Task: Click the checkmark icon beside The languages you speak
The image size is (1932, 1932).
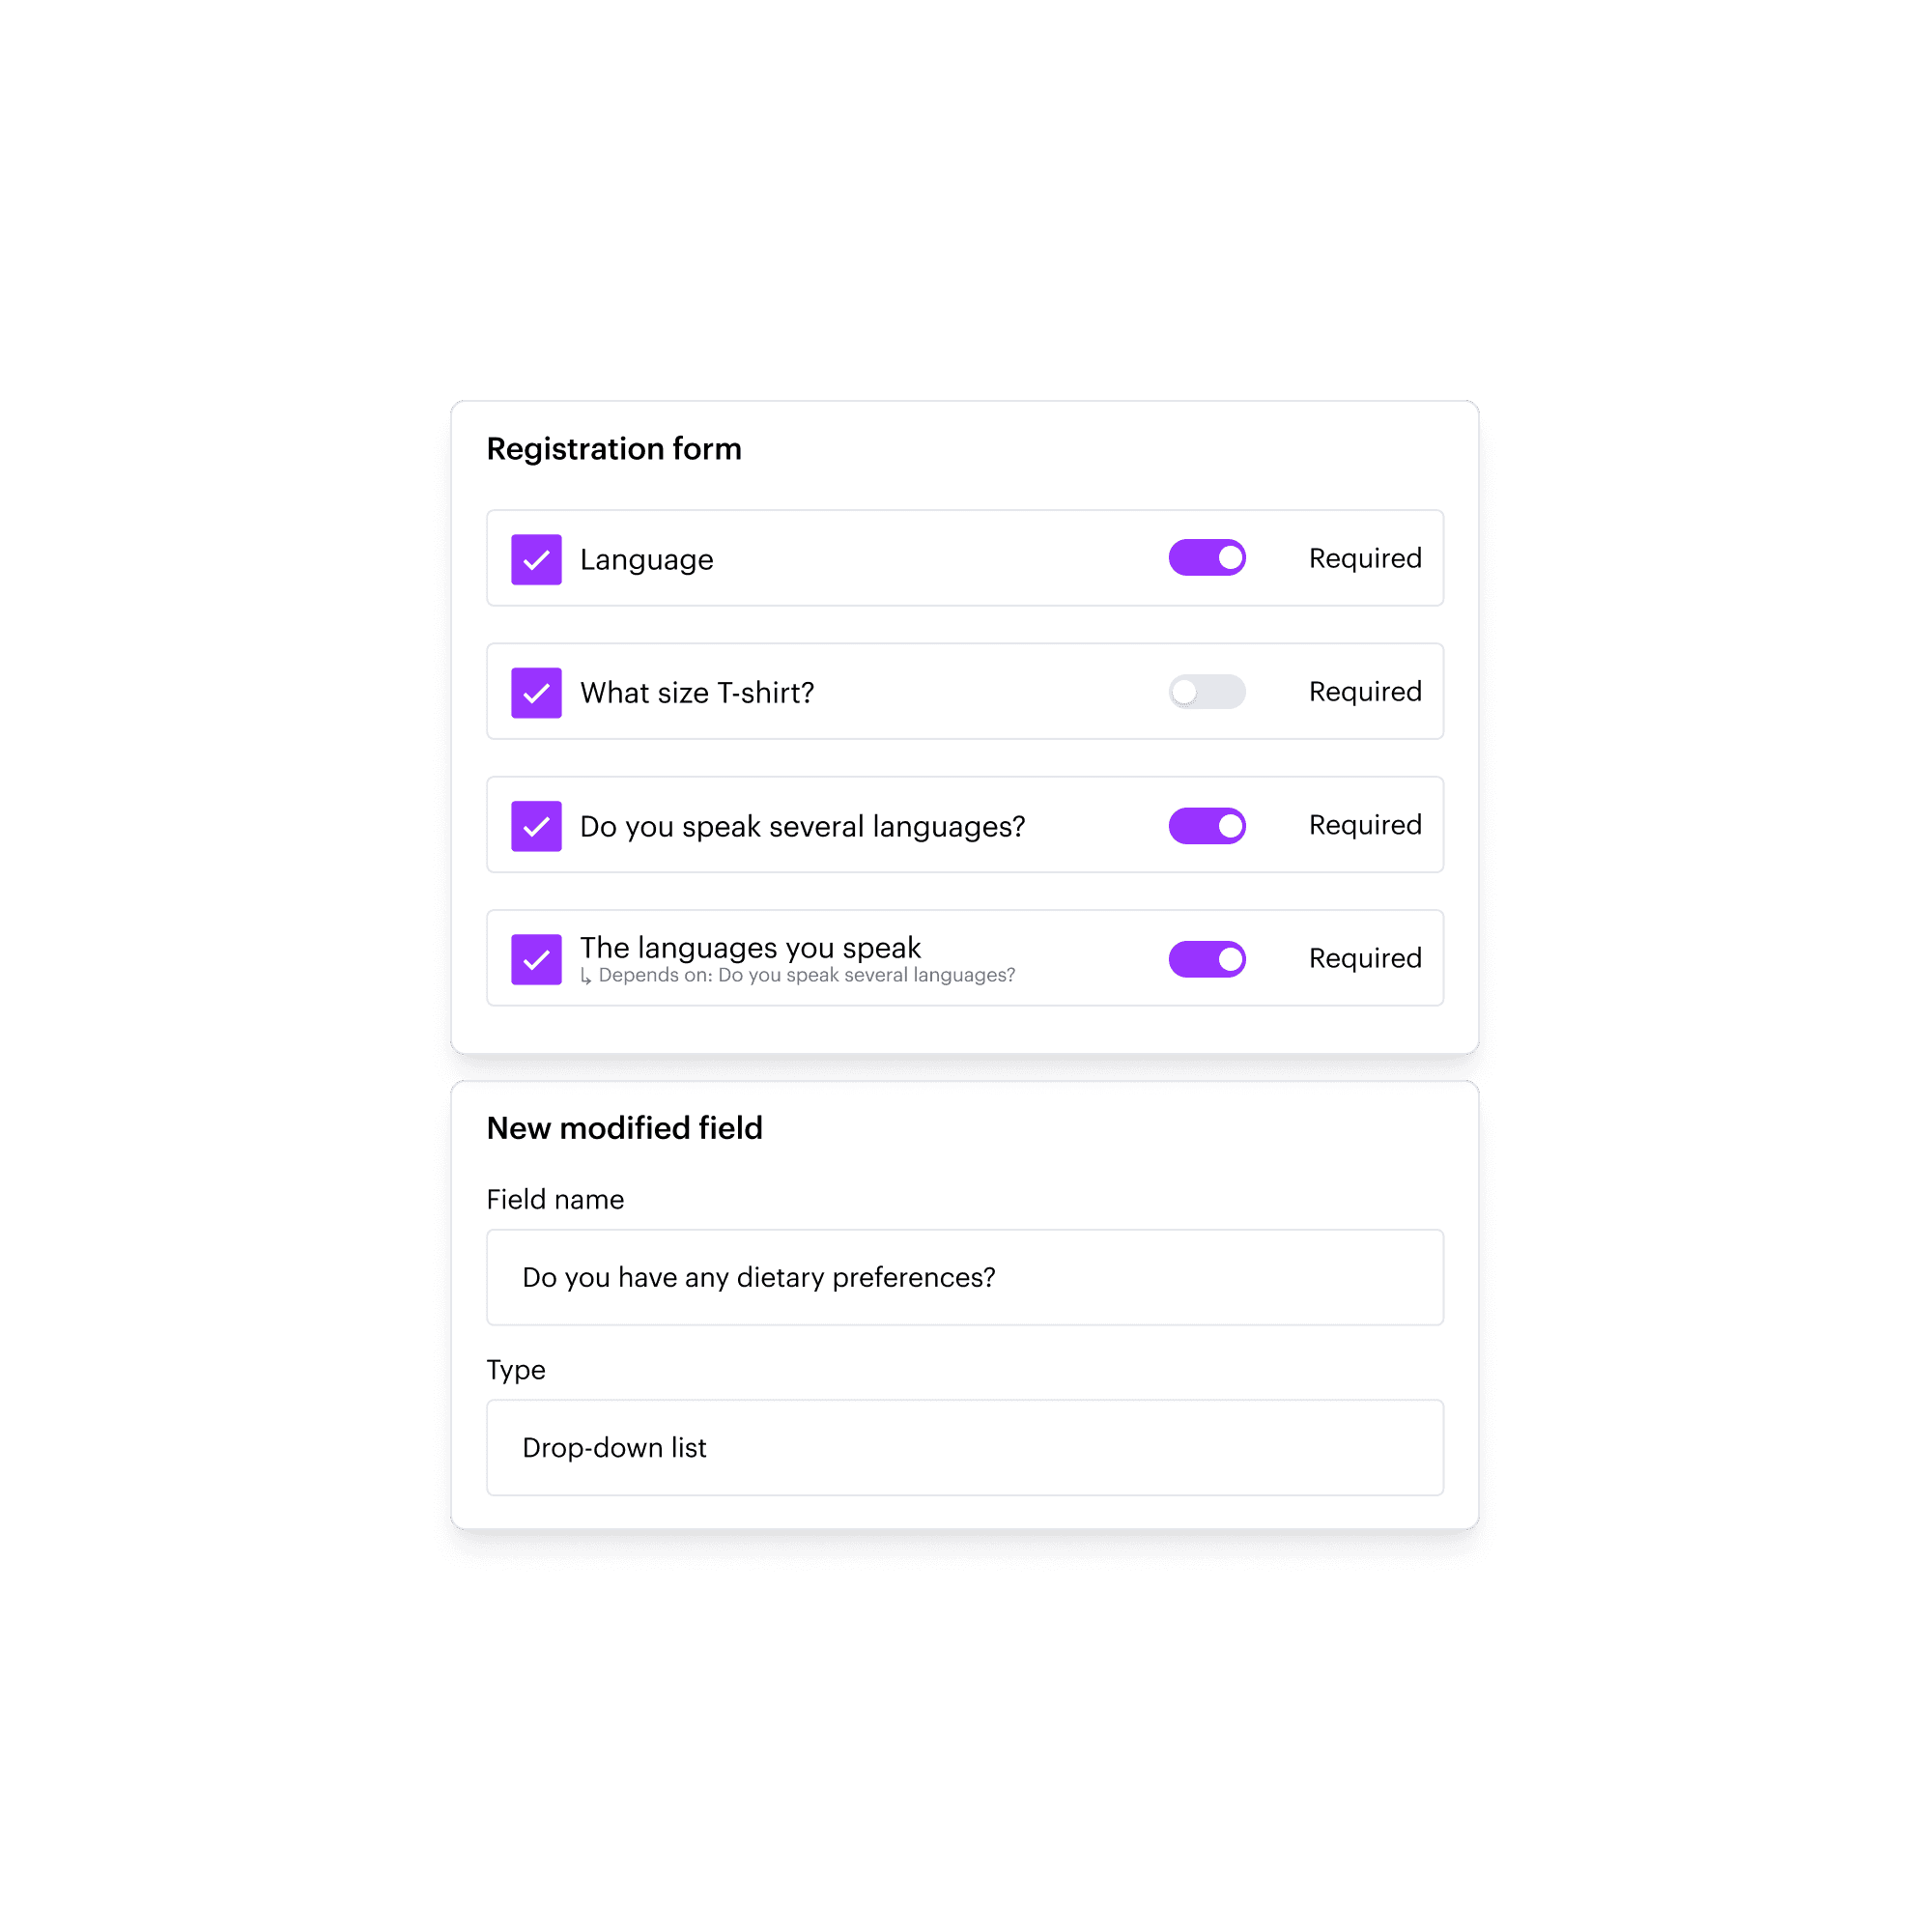Action: pyautogui.click(x=536, y=959)
